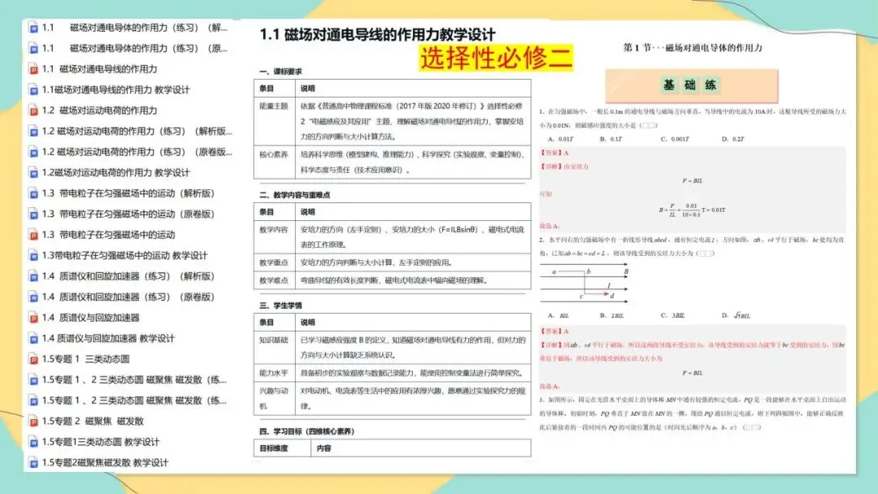The width and height of the screenshot is (878, 494).
Task: Select file name 1.1 磁场对通电导线的作用力
Action: [100, 69]
